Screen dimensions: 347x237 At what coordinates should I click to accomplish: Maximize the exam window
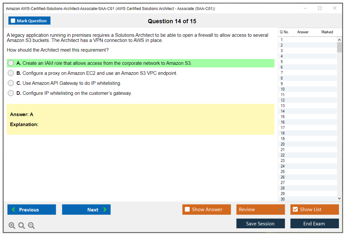pos(320,8)
